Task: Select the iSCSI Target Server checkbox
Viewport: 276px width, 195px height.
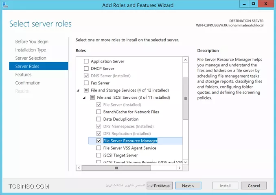Action: (x=99, y=155)
